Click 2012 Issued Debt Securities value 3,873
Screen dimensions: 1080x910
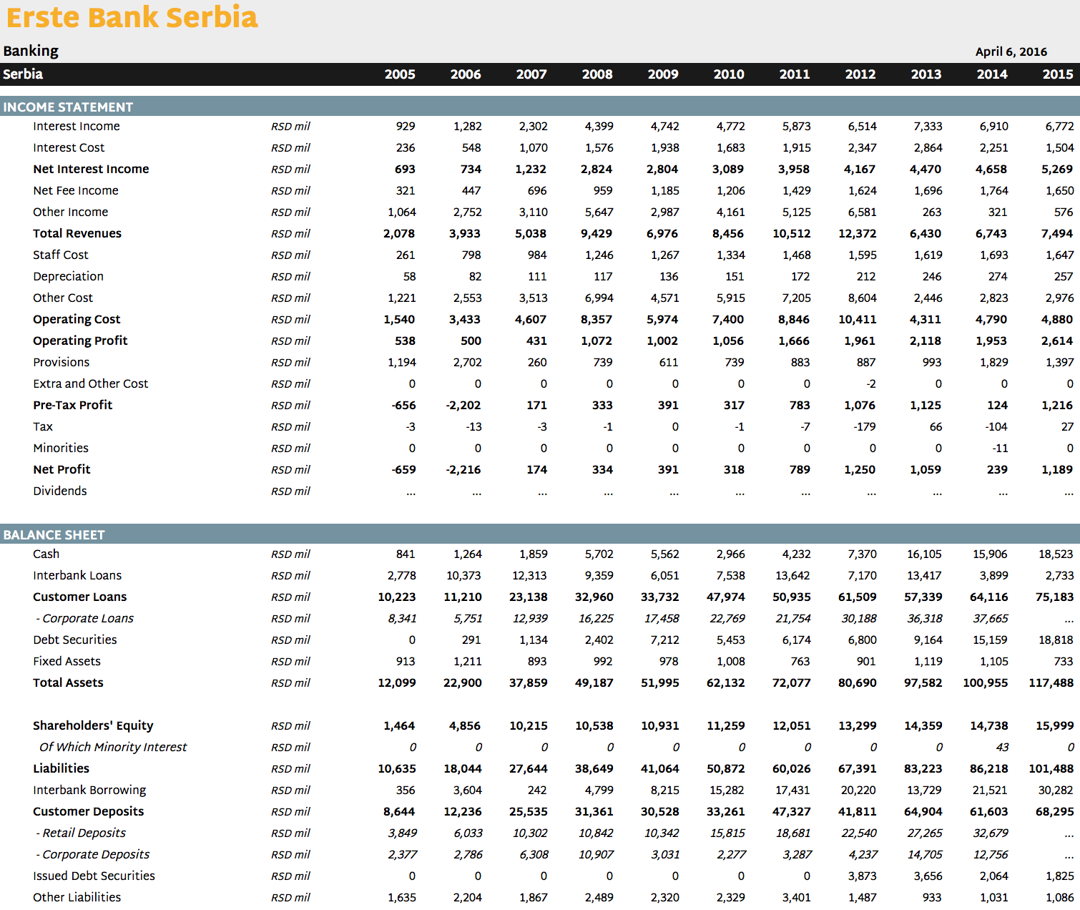[x=862, y=876]
